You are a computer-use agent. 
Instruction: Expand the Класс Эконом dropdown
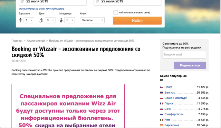coord(92,20)
